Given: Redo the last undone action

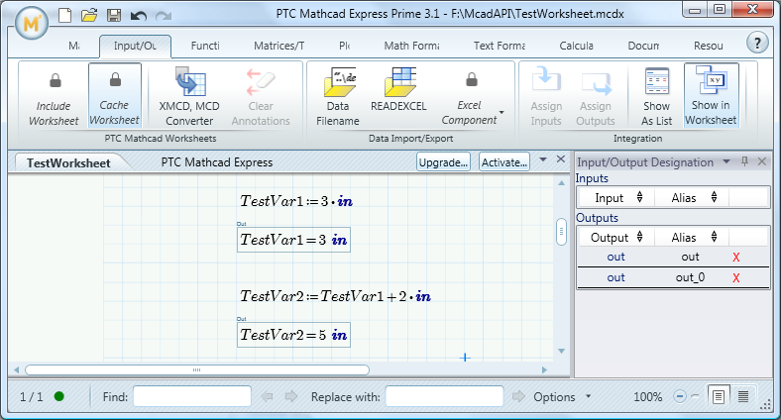Looking at the screenshot, I should 163,16.
